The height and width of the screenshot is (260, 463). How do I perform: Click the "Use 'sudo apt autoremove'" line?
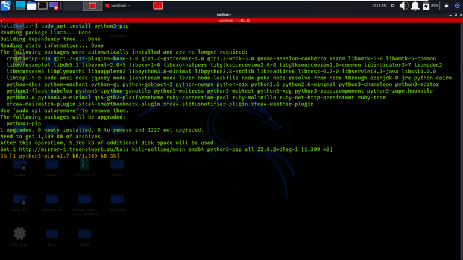click(65, 110)
